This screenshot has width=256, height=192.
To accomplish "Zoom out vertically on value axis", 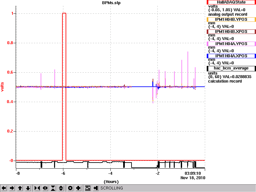I will pyautogui.click(x=61, y=188).
